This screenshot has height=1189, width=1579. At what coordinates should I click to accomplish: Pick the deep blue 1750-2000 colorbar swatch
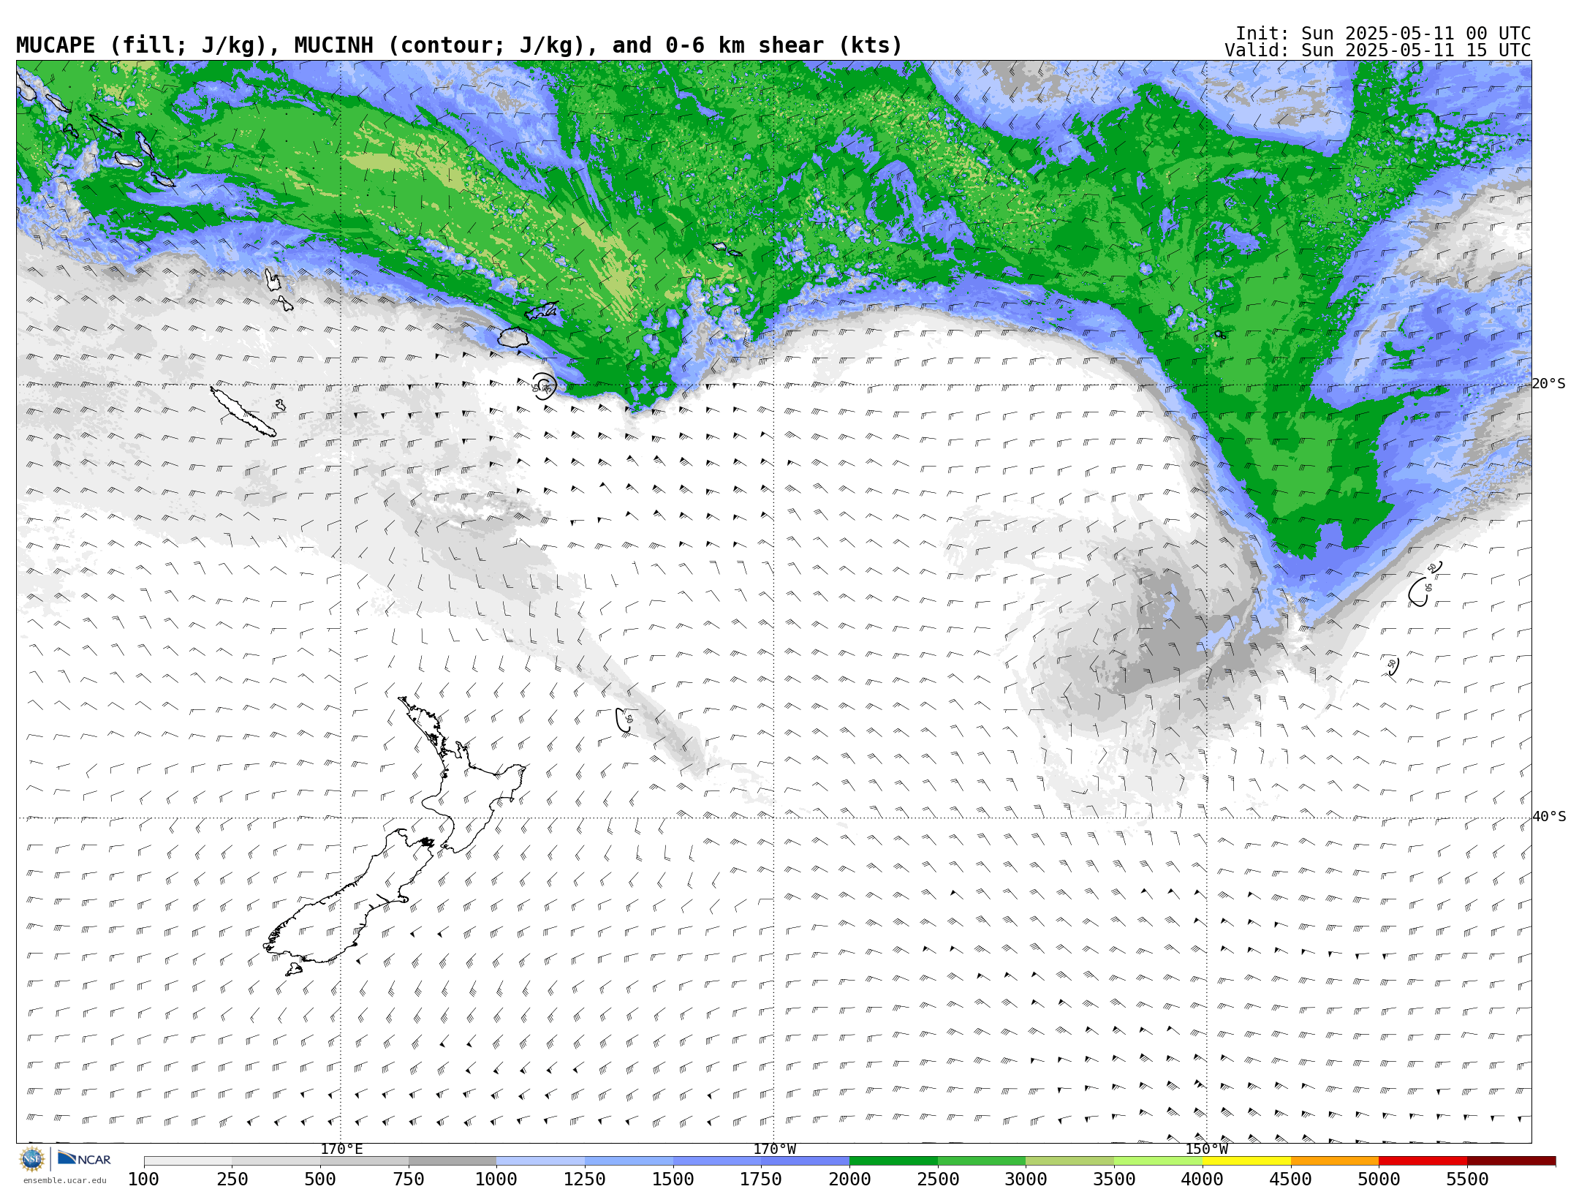tap(806, 1161)
